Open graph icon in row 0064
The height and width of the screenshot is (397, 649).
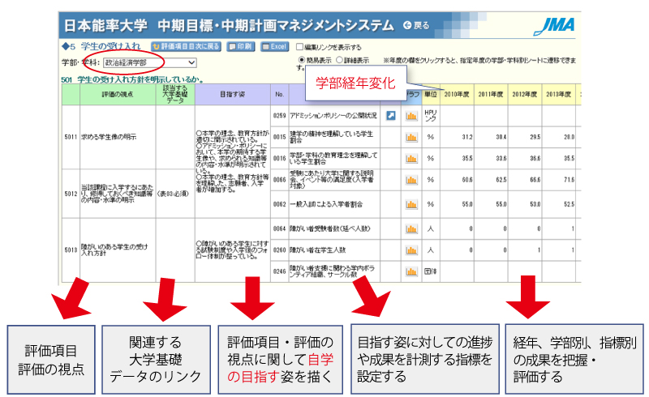tap(411, 229)
